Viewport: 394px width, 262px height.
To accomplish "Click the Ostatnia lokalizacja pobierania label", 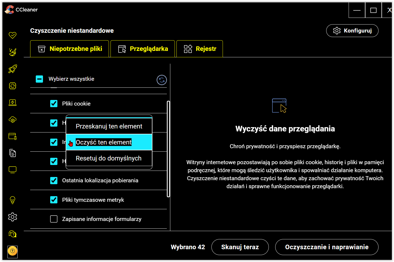I will (100, 180).
